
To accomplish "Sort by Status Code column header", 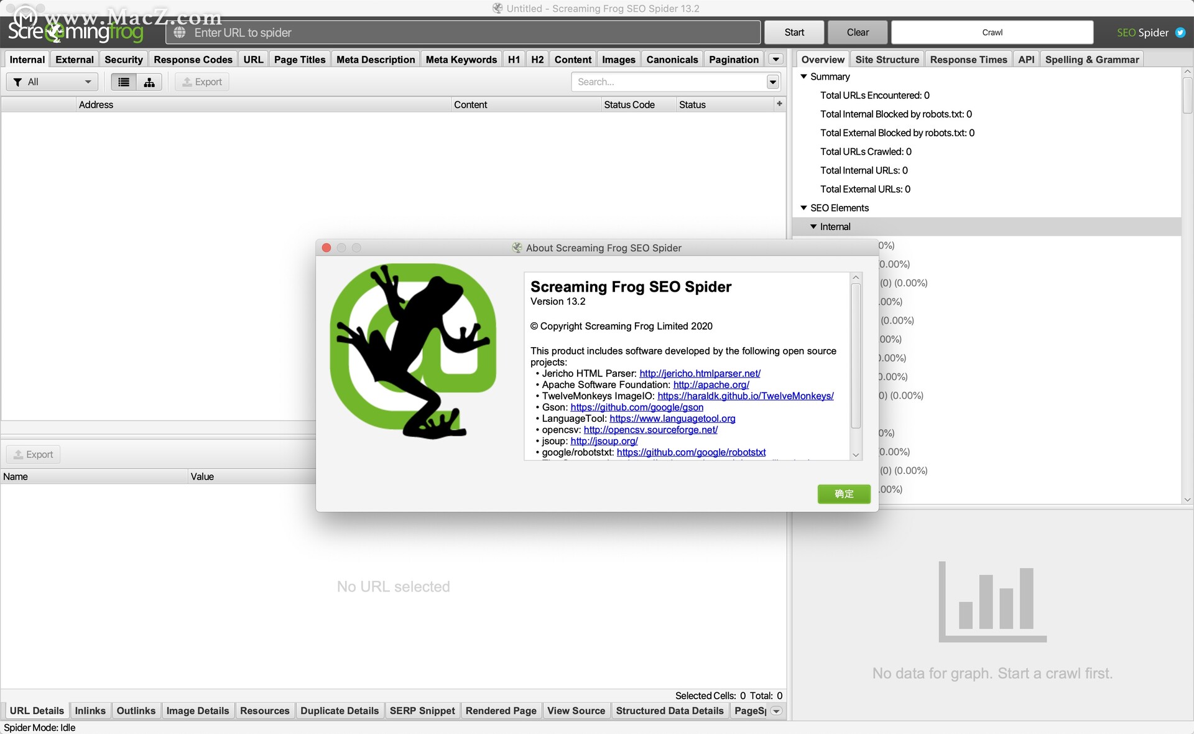I will point(638,105).
